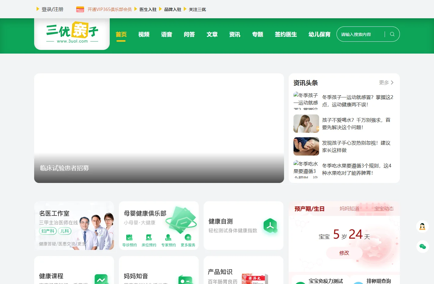Open 登录/注册 link

click(x=52, y=9)
